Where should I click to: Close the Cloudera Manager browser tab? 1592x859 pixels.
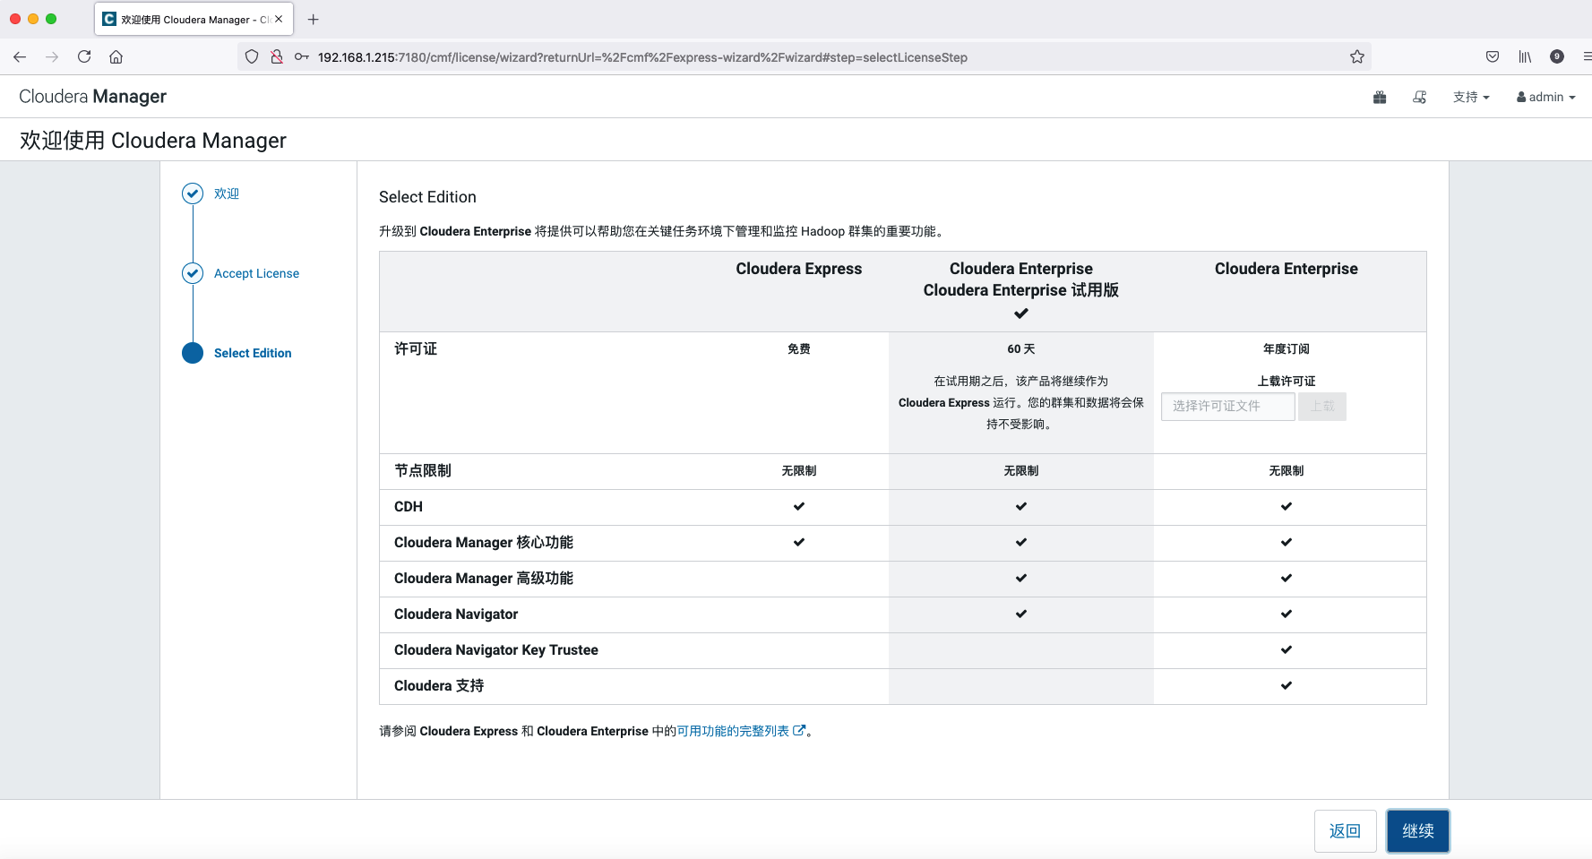click(x=279, y=19)
